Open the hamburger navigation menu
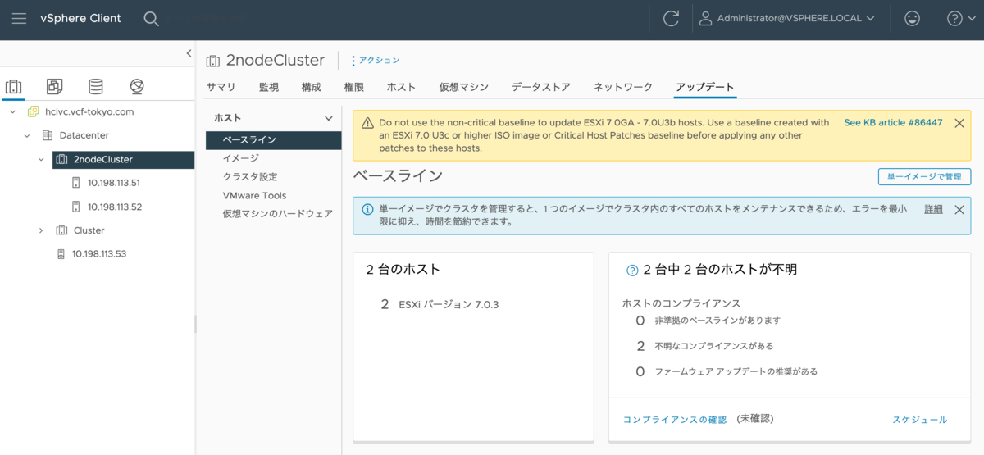This screenshot has width=984, height=455. click(19, 18)
